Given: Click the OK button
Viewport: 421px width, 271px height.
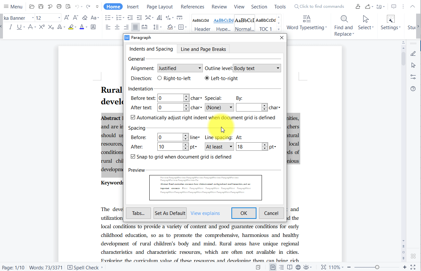Looking at the screenshot, I should 244,213.
